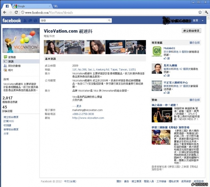Click 分享 share link in sidebar

[x=6, y=134]
